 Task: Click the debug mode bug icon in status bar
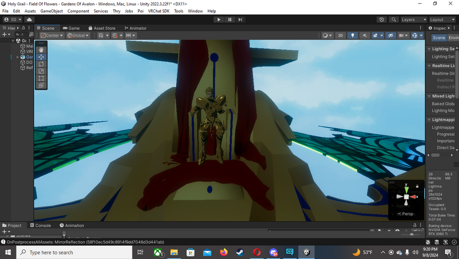[x=428, y=242]
